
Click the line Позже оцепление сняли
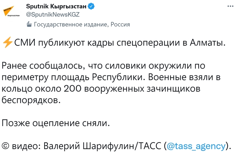coord(56,123)
